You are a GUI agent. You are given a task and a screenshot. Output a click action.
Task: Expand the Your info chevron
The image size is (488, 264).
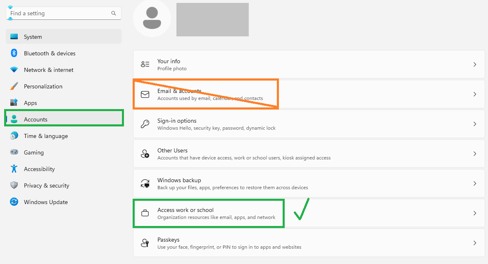475,64
